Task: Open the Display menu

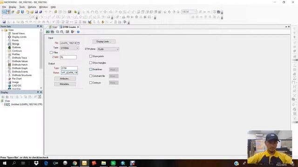Action: click(13, 7)
